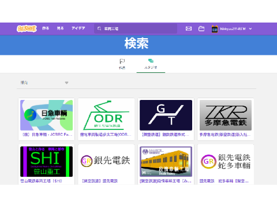Open the 銀先電鉄 蛇多車輌 title link
Image resolution: width=277 pixels, height=208 pixels.
[224, 181]
